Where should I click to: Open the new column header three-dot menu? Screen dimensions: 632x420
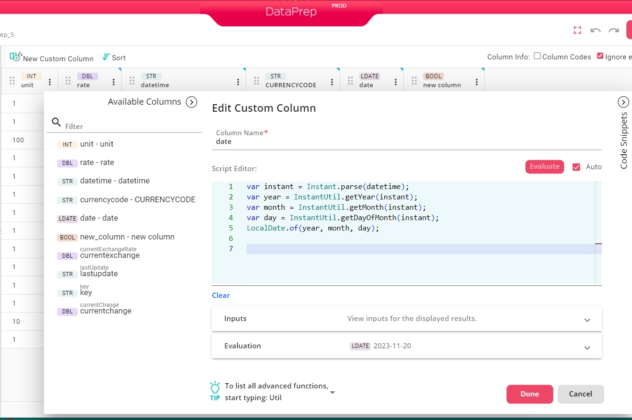[x=477, y=81]
